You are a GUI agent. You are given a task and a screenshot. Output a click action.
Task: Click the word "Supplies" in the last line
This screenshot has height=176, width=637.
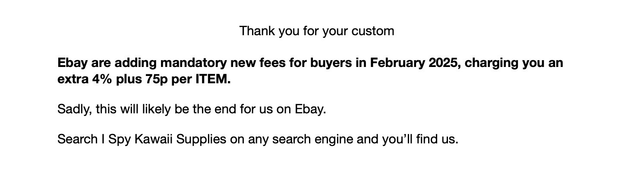click(x=202, y=139)
